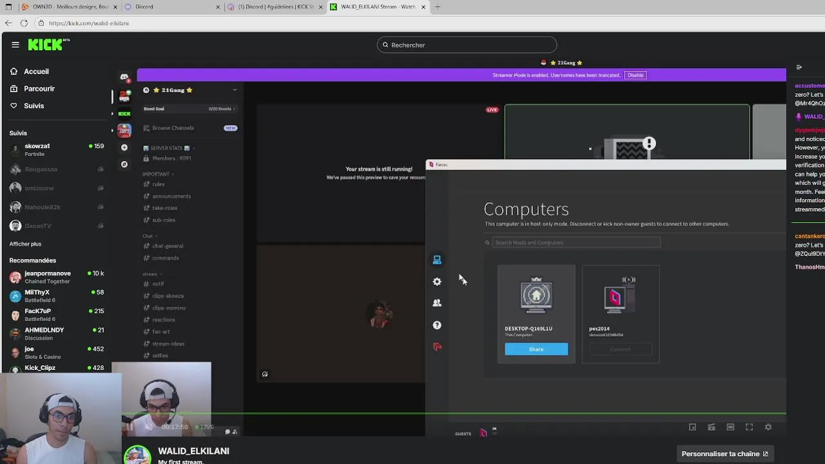Click Disable on Streamer Mode banner

point(636,75)
